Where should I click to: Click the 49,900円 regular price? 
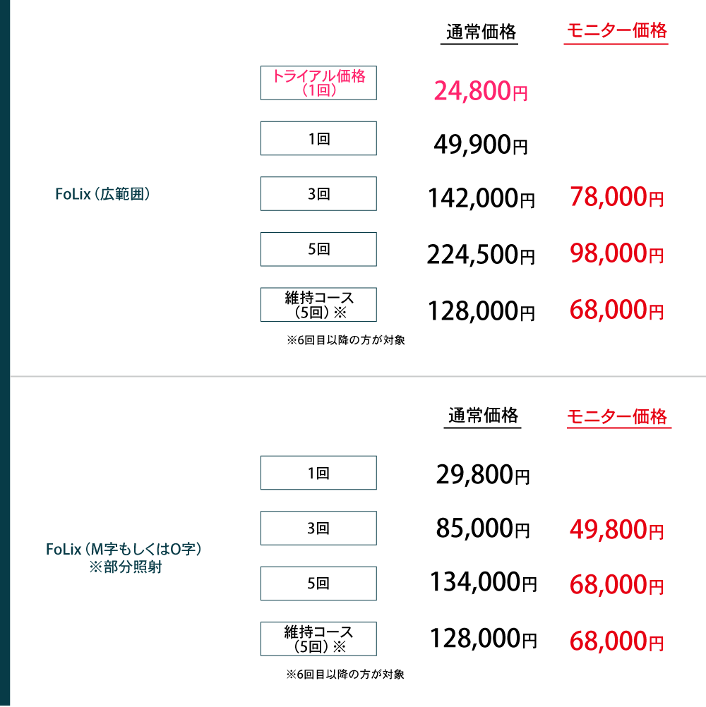point(481,145)
